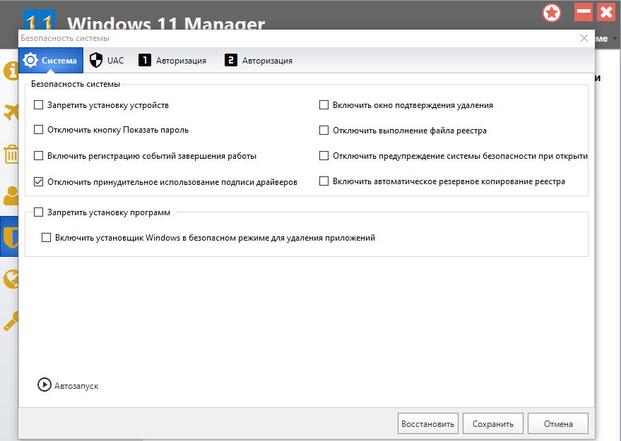621x441 pixels.
Task: Check Отключить кнопку Показать пароль
Action: coord(38,130)
